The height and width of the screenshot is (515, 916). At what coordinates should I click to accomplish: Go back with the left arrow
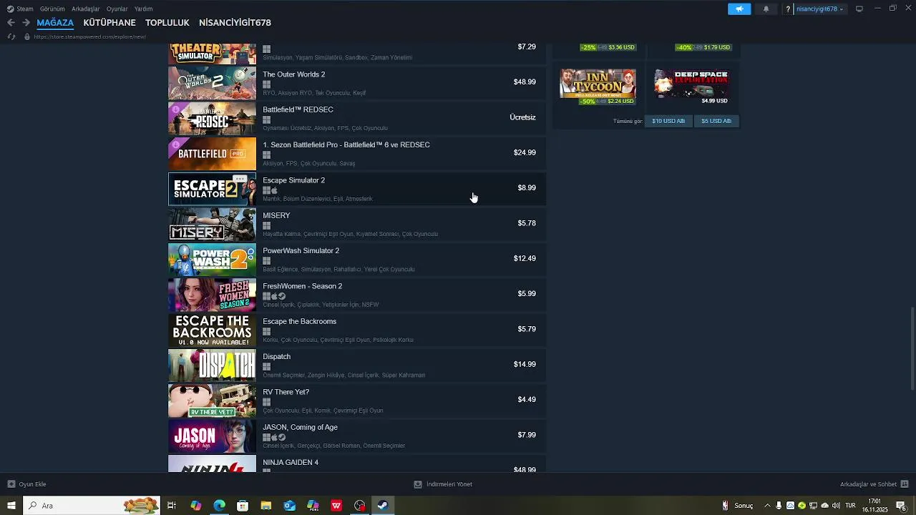[11, 22]
